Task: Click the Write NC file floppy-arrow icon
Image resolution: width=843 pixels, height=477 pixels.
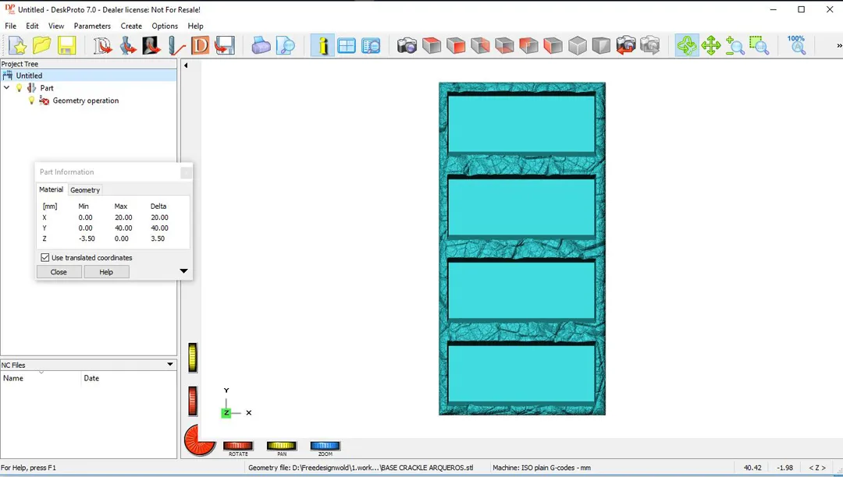Action: [225, 46]
